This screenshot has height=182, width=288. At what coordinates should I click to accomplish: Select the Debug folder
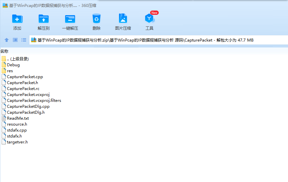(x=11, y=65)
